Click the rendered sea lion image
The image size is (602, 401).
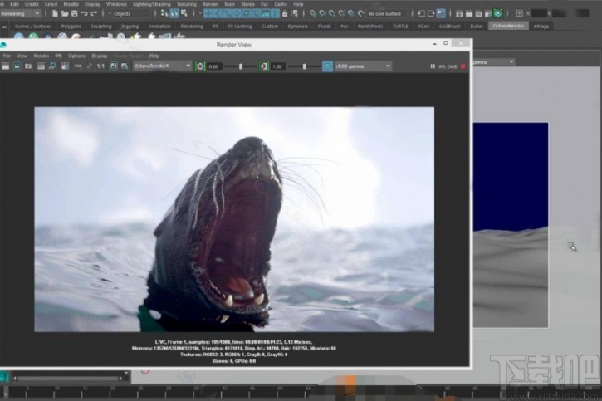tap(233, 219)
